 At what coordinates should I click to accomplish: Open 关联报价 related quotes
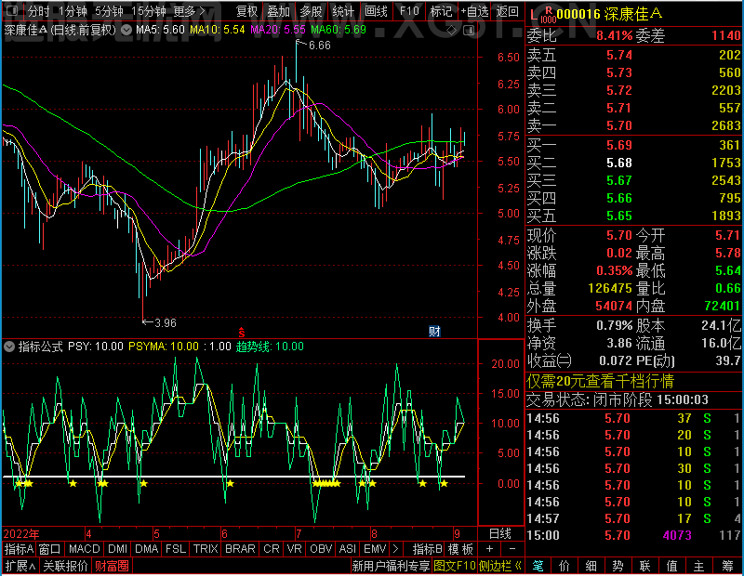pyautogui.click(x=65, y=566)
